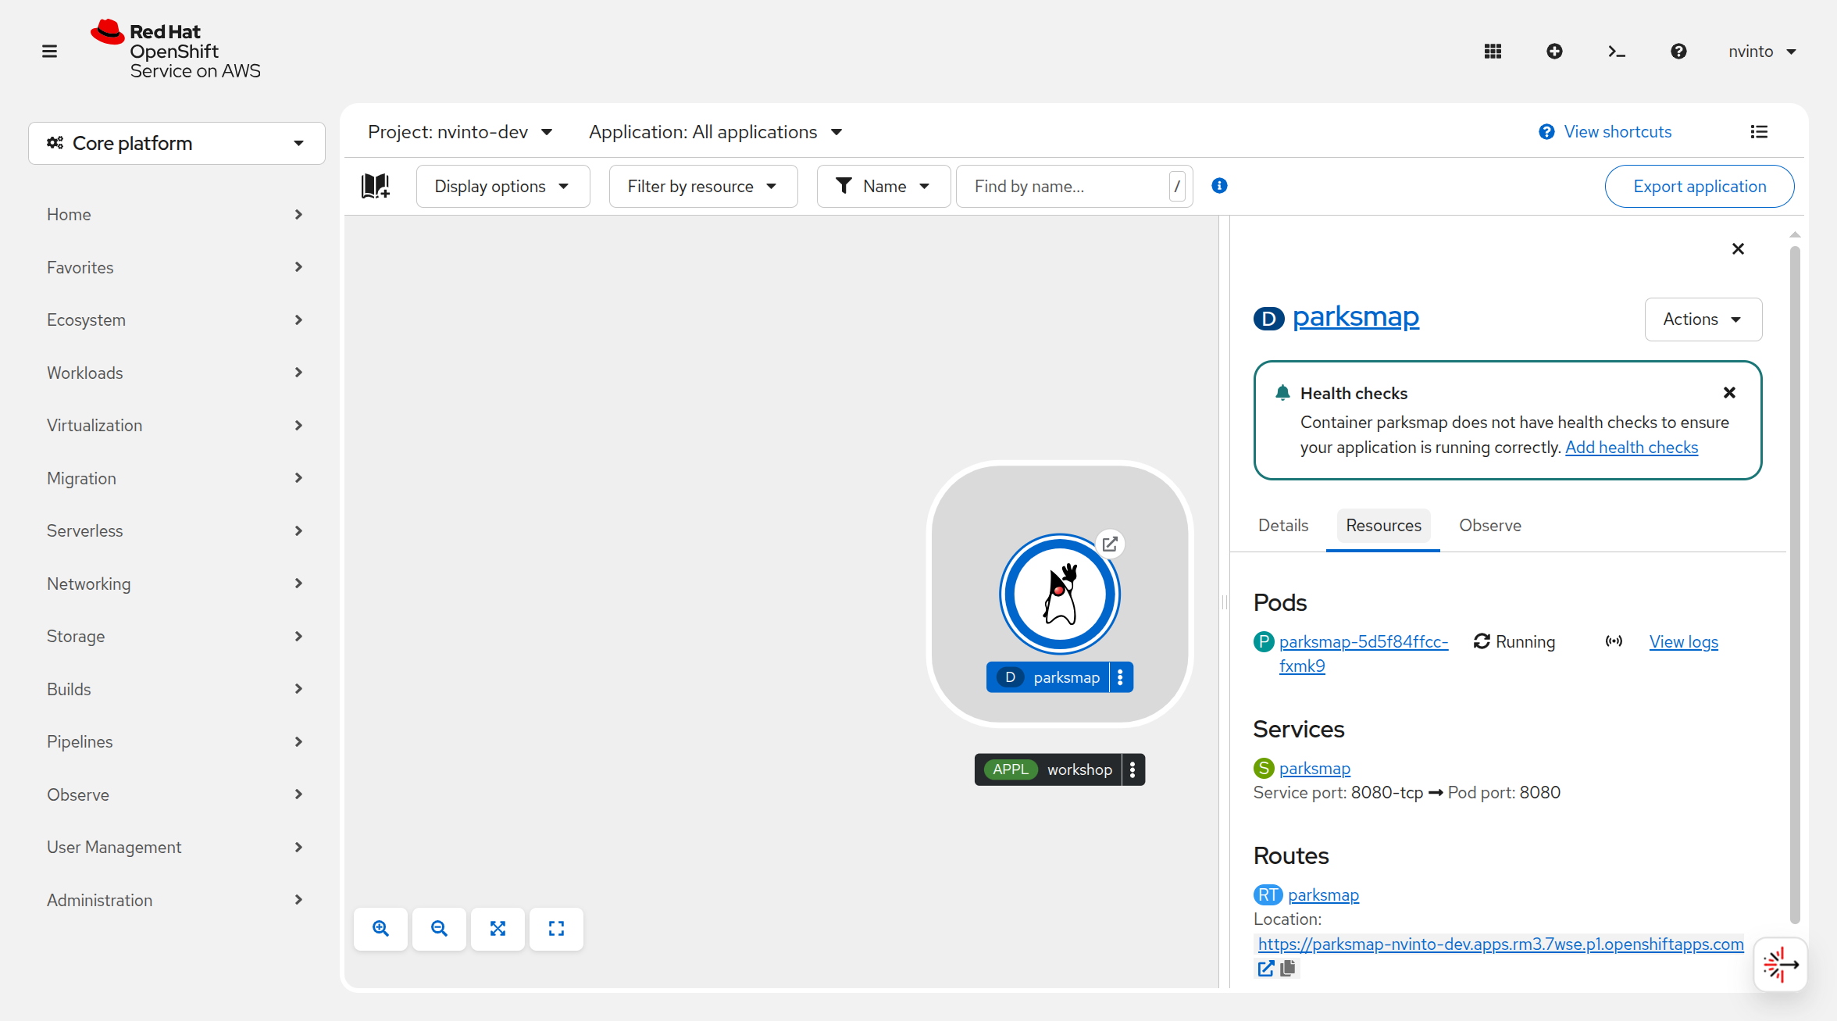The image size is (1837, 1021).
Task: Switch to list view icon
Action: pyautogui.click(x=1759, y=132)
